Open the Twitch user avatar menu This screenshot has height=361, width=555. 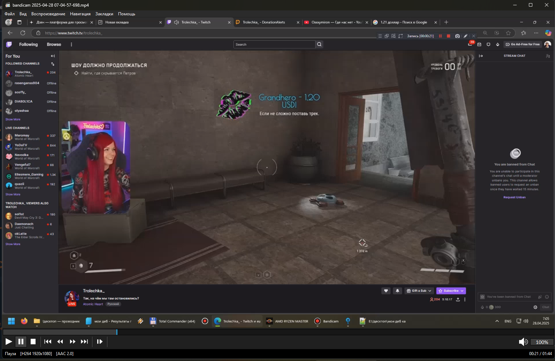point(547,44)
